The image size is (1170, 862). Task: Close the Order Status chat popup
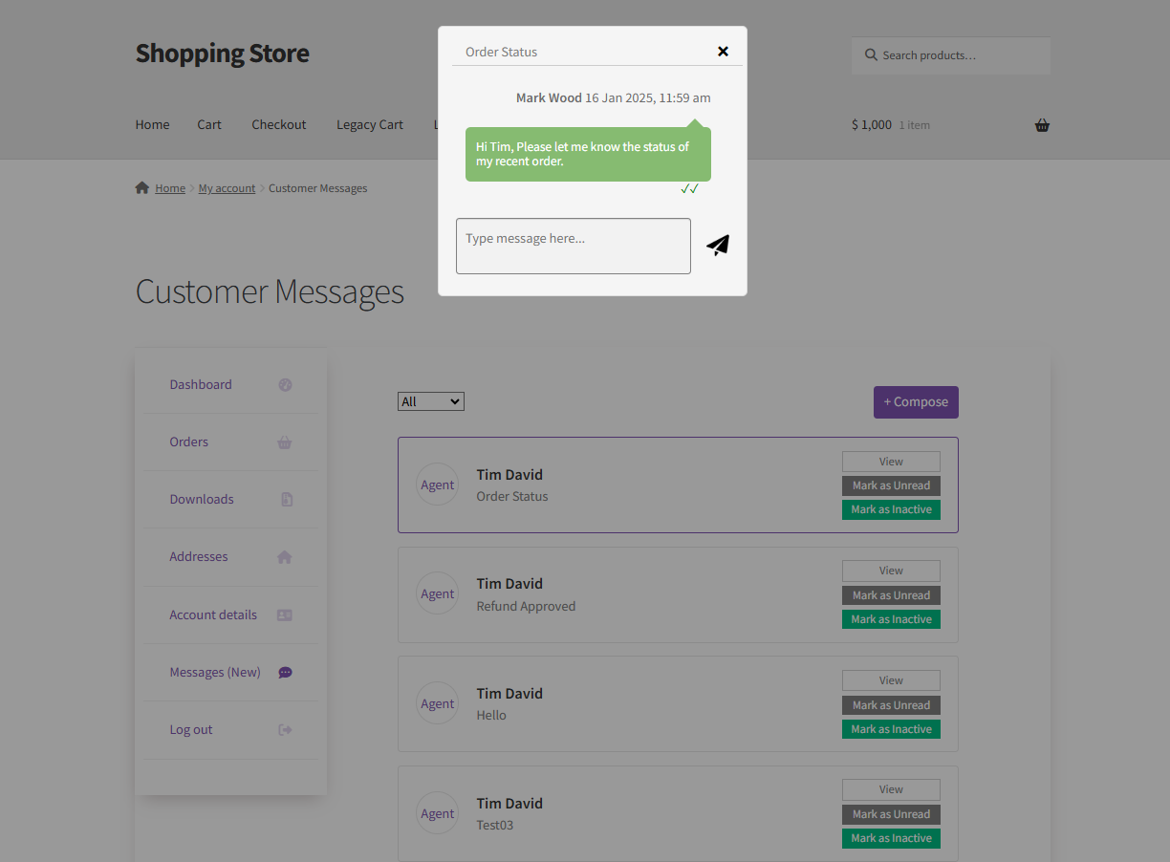click(x=723, y=52)
